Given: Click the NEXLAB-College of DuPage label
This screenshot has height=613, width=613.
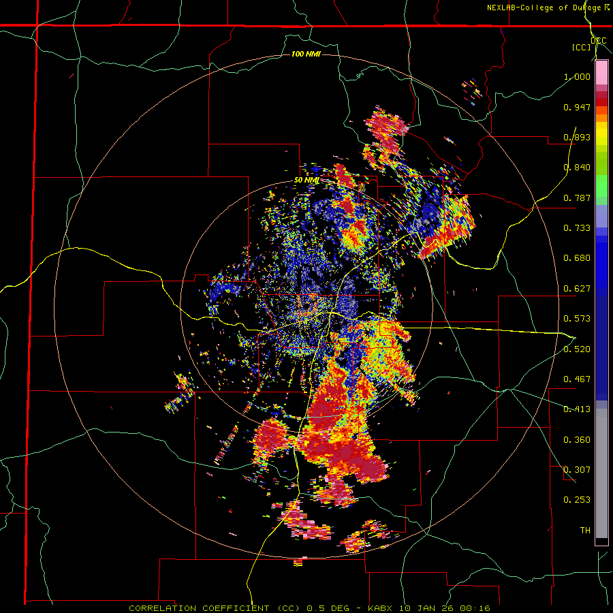Looking at the screenshot, I should pos(544,7).
